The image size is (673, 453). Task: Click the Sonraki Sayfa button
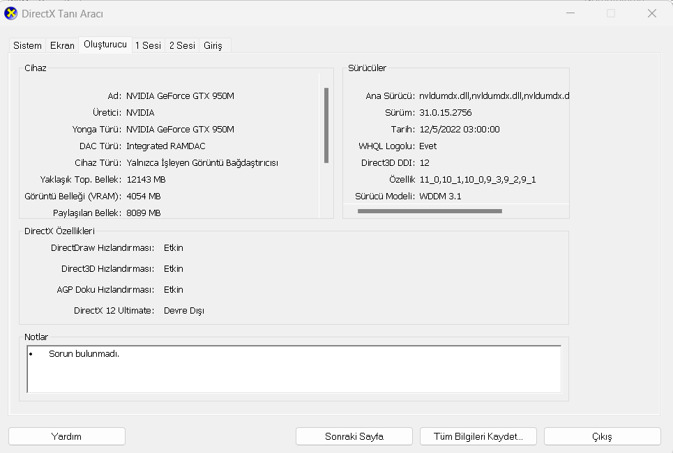[354, 436]
